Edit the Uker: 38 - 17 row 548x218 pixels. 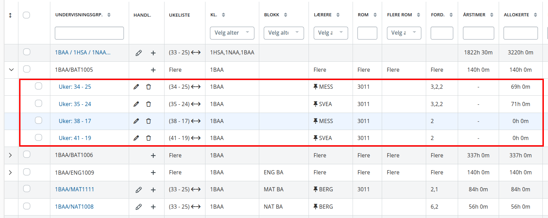click(x=136, y=121)
